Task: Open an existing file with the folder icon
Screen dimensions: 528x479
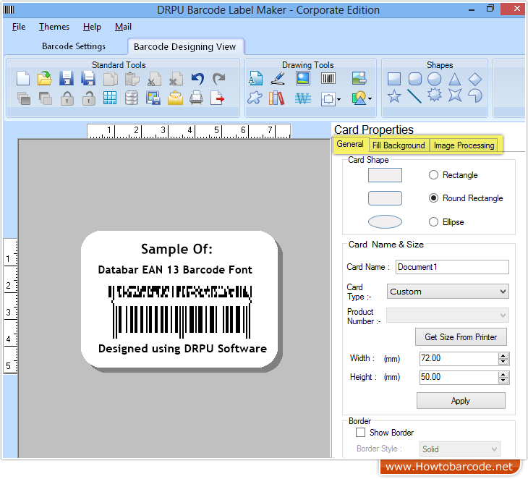Action: [44, 78]
